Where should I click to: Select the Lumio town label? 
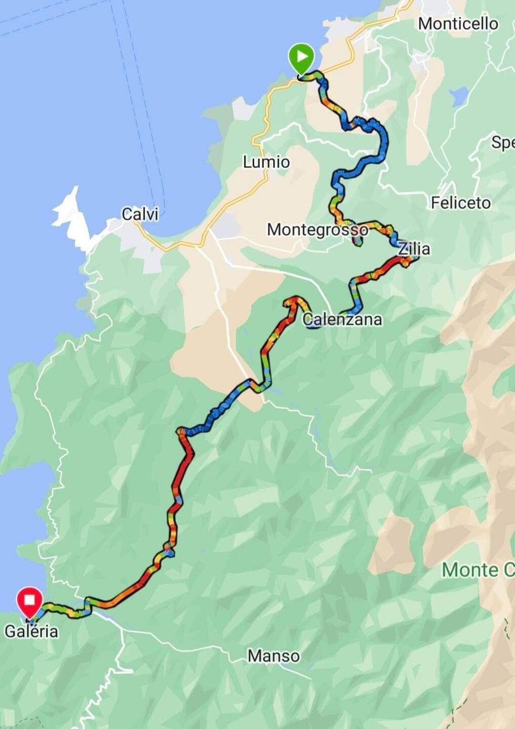point(266,162)
